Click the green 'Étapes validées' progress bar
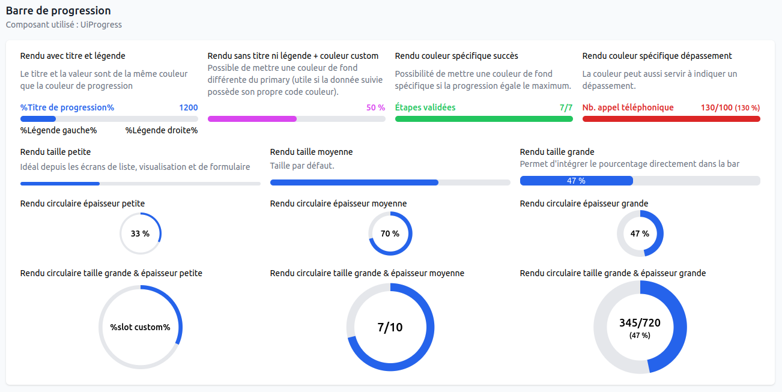This screenshot has width=782, height=392. pos(483,119)
